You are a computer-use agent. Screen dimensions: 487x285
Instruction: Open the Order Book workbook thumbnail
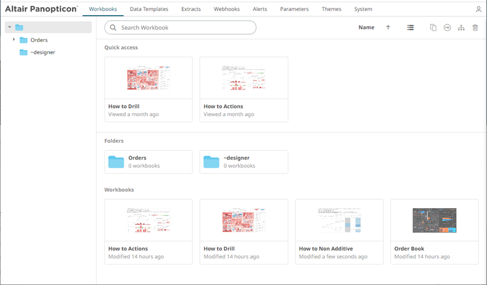coord(435,221)
